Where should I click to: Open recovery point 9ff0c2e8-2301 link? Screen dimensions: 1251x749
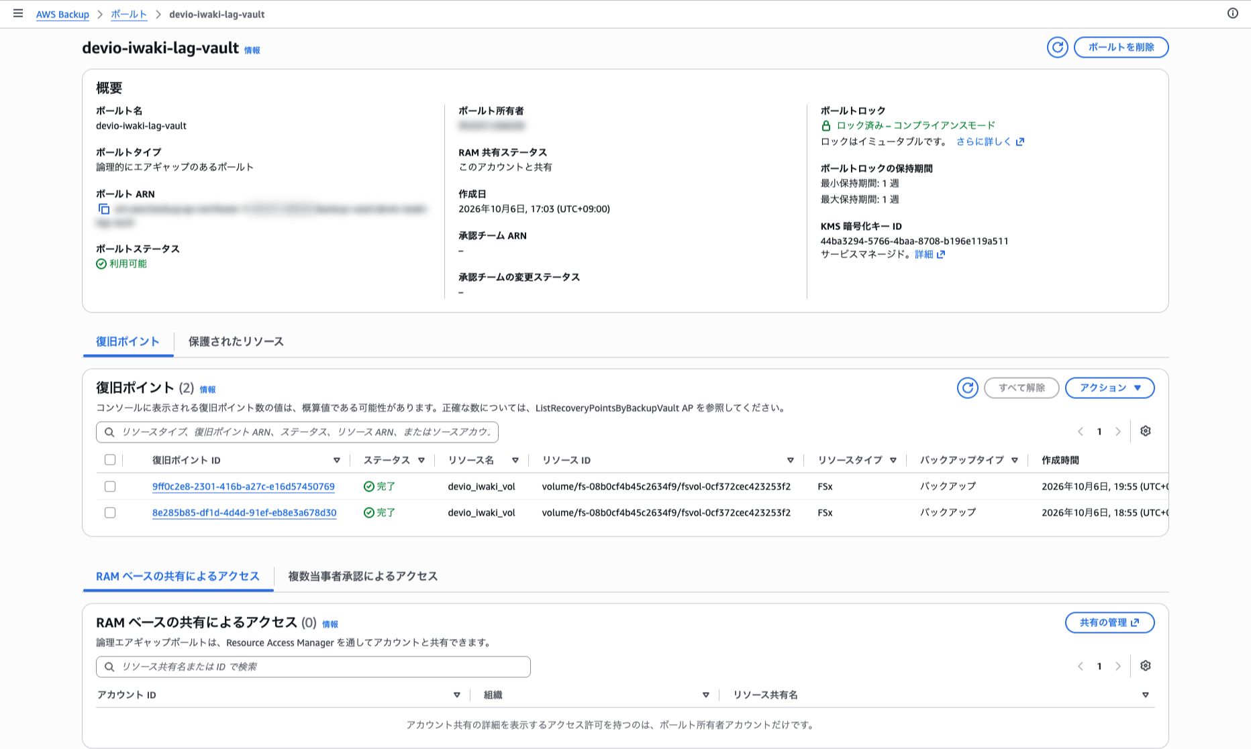pyautogui.click(x=244, y=487)
